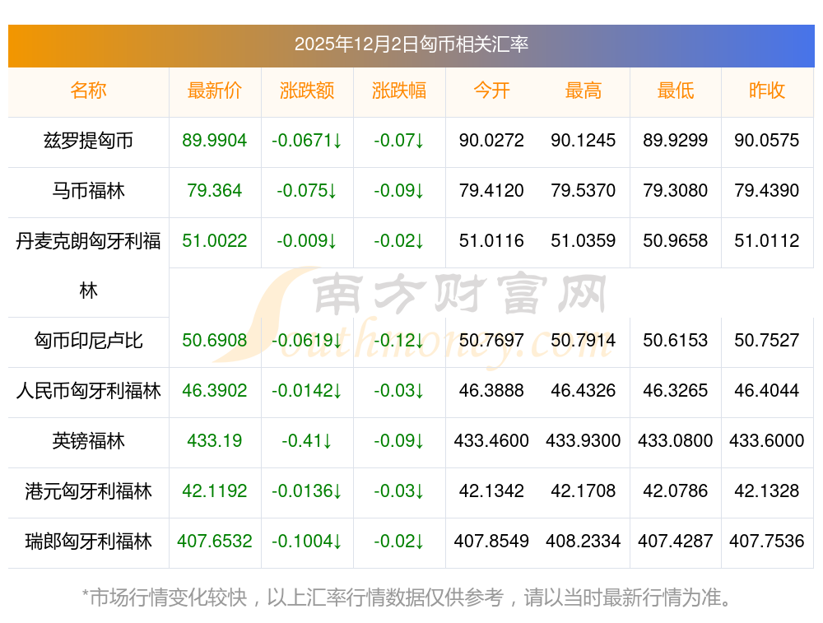
Task: Select 瑞郎匈牙利福林 currency name
Action: click(x=89, y=542)
